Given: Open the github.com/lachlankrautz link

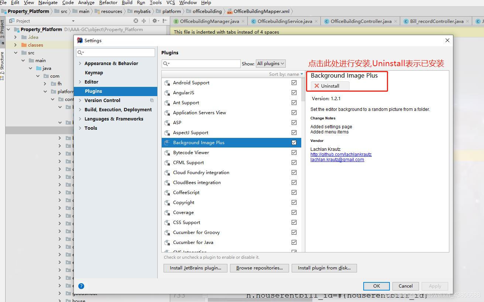Looking at the screenshot, I should coord(341,155).
